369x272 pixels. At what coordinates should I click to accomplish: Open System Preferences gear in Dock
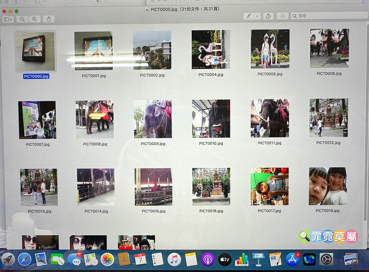click(326, 259)
